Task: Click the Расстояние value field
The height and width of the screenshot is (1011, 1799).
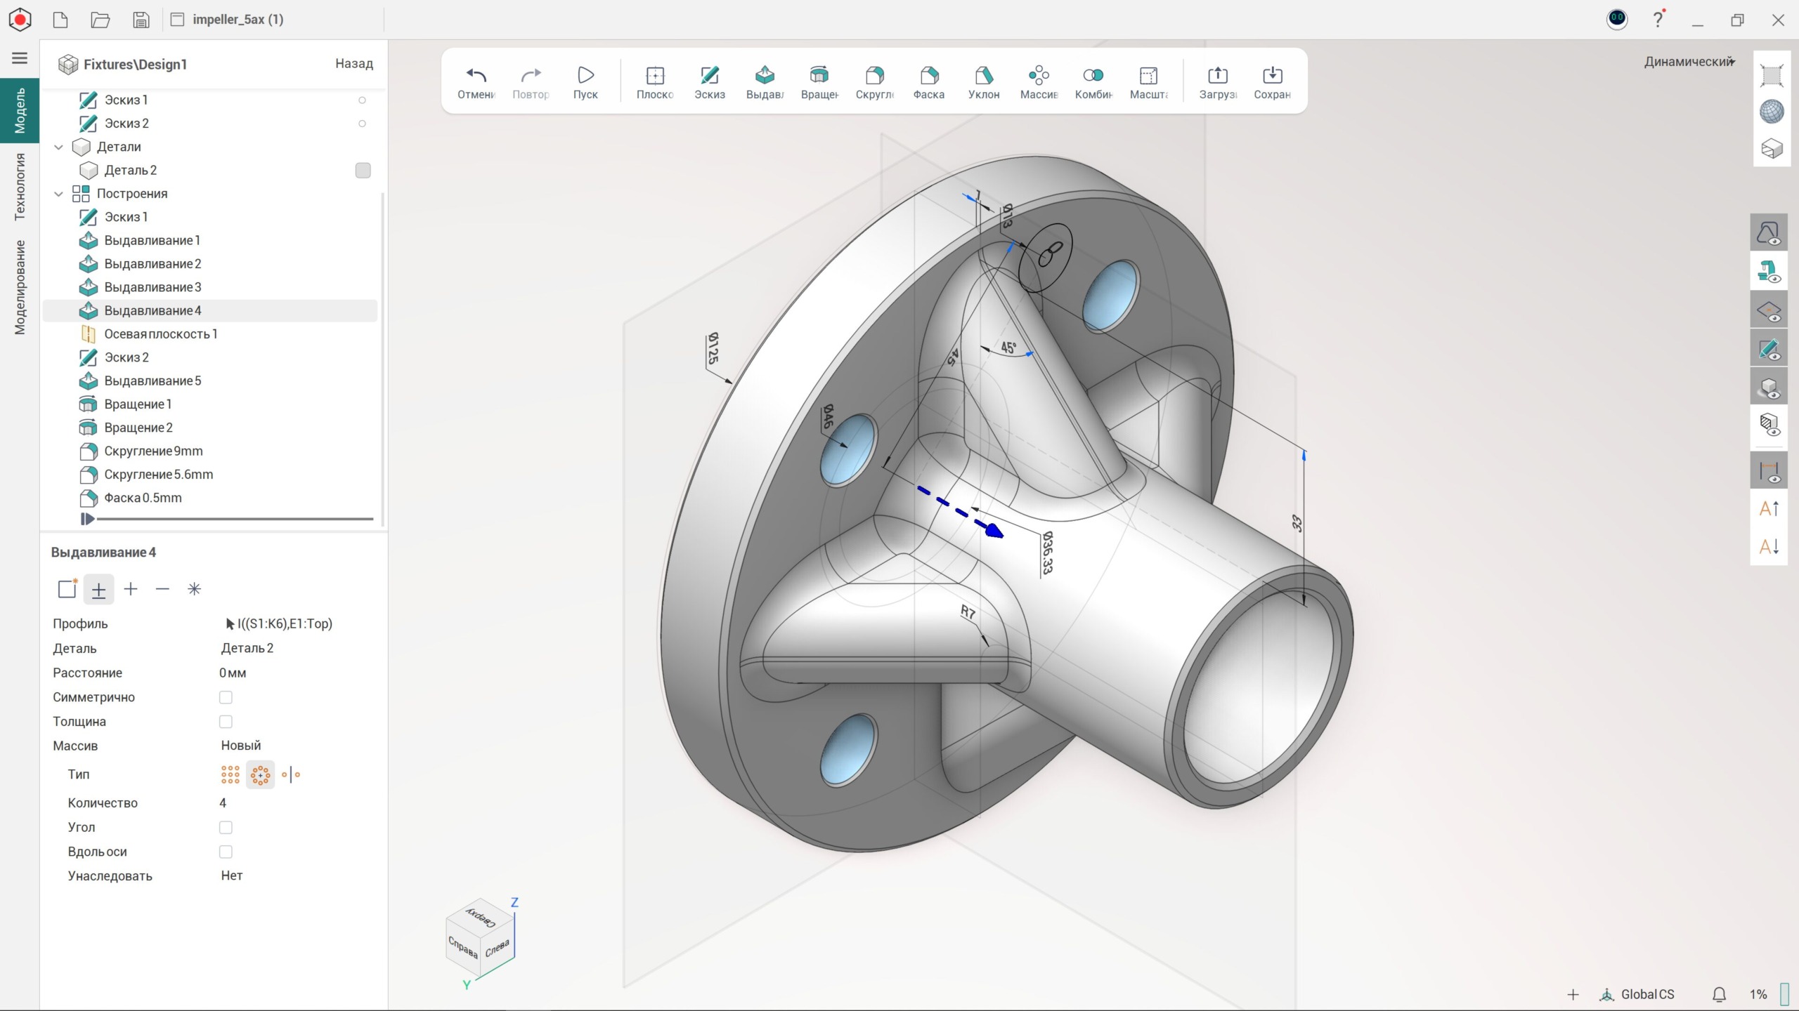Action: pyautogui.click(x=233, y=673)
